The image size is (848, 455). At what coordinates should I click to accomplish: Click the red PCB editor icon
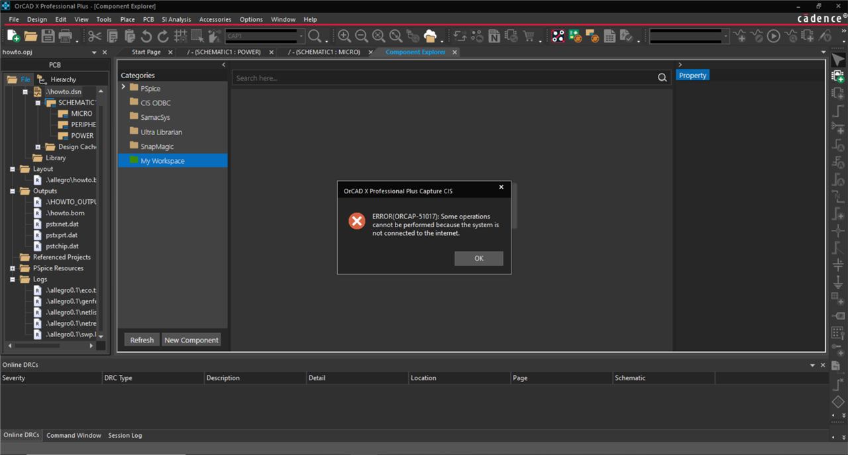(558, 36)
